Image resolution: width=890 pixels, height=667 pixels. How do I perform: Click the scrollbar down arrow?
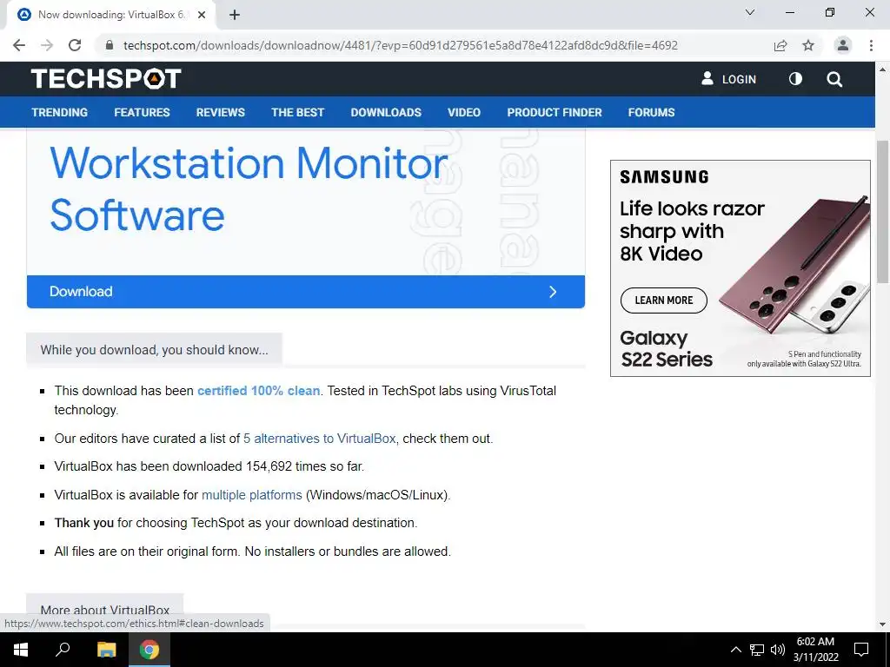tap(882, 624)
